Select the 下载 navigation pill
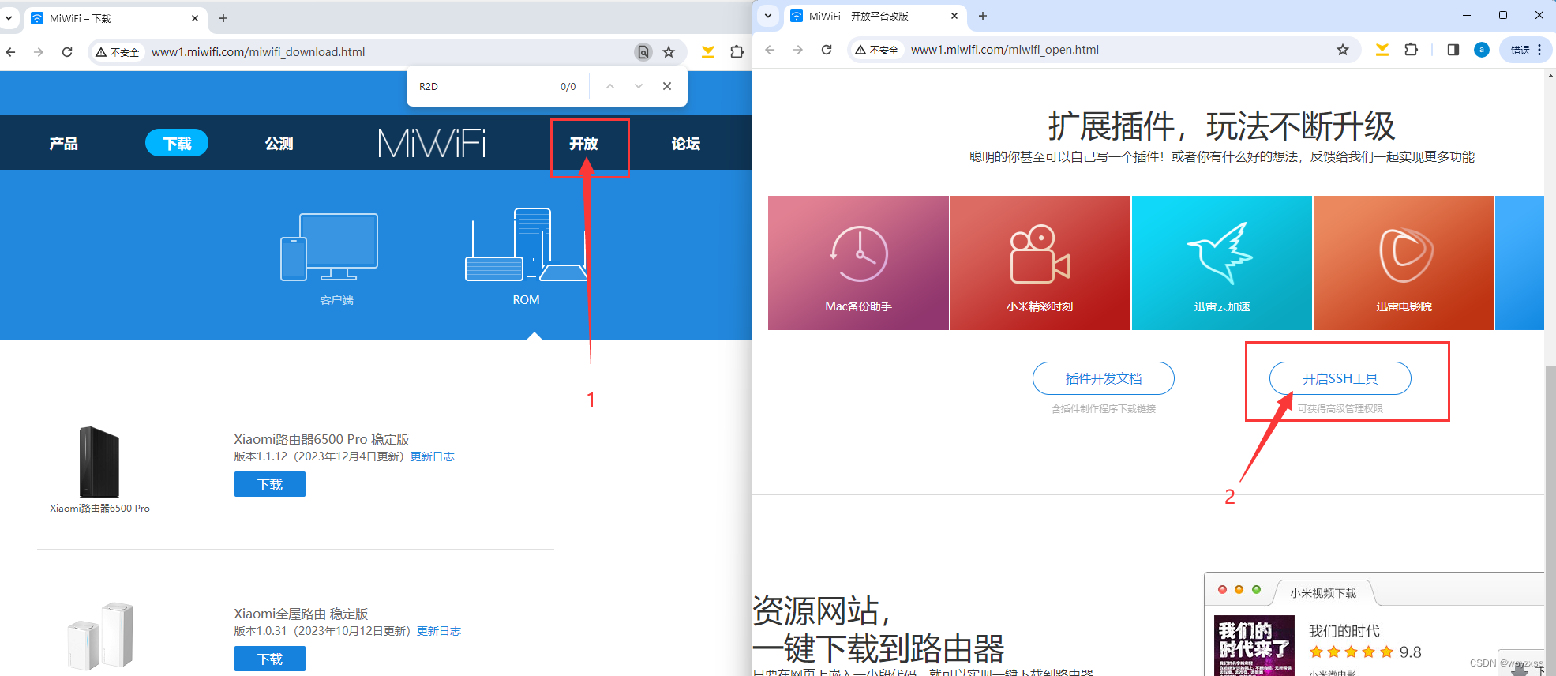Viewport: 1556px width, 676px height. (x=177, y=143)
